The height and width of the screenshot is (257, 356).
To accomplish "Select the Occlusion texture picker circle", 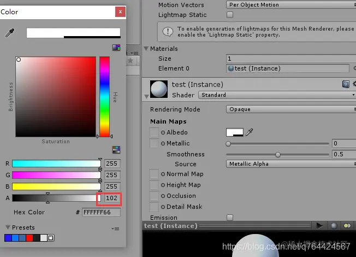I will [x=163, y=196].
